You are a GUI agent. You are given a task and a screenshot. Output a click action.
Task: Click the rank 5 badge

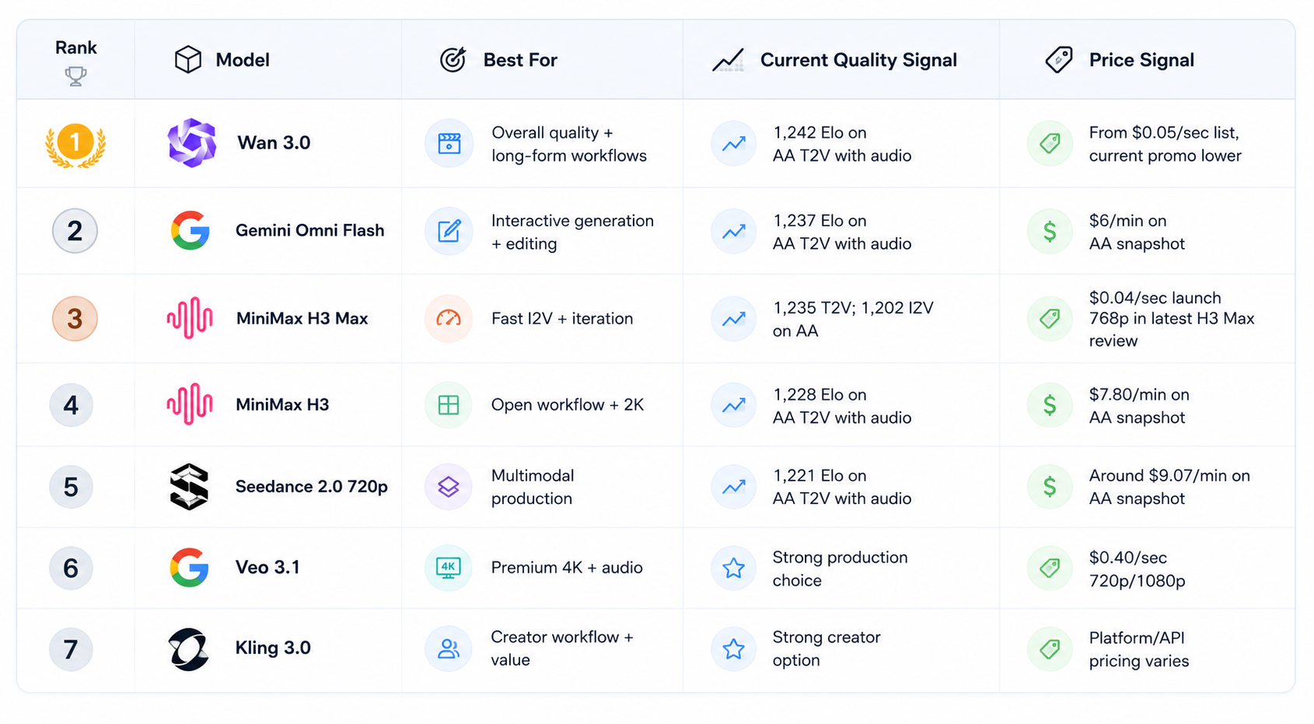click(x=71, y=487)
